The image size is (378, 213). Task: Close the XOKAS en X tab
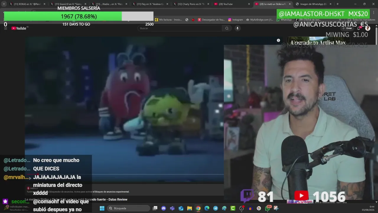coord(44,4)
